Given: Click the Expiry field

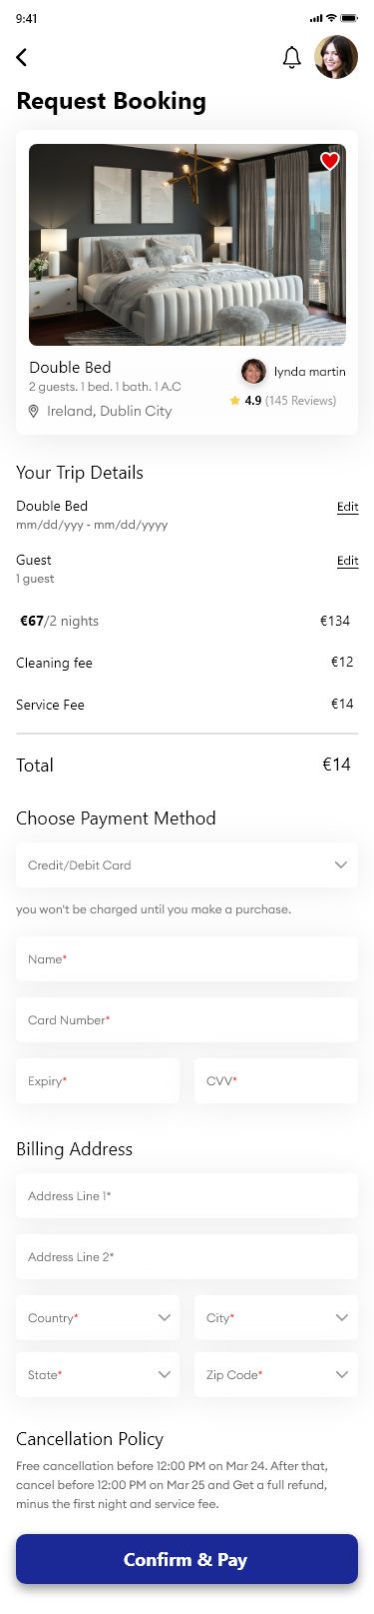Looking at the screenshot, I should 98,1080.
